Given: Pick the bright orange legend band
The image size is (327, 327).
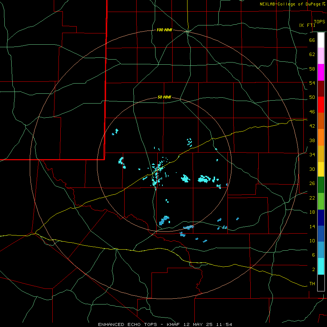Looking at the screenshot, I should pyautogui.click(x=321, y=137).
